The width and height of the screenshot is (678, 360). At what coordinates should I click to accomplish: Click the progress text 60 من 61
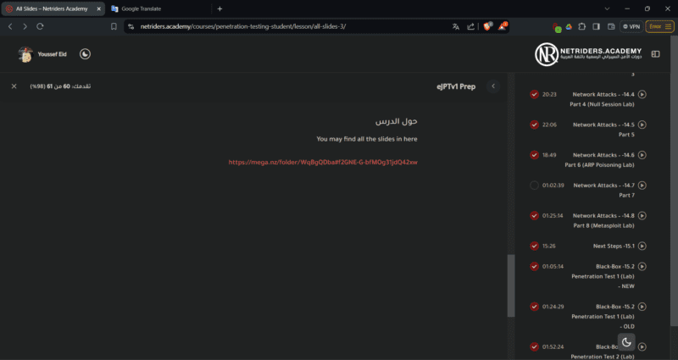pos(60,86)
